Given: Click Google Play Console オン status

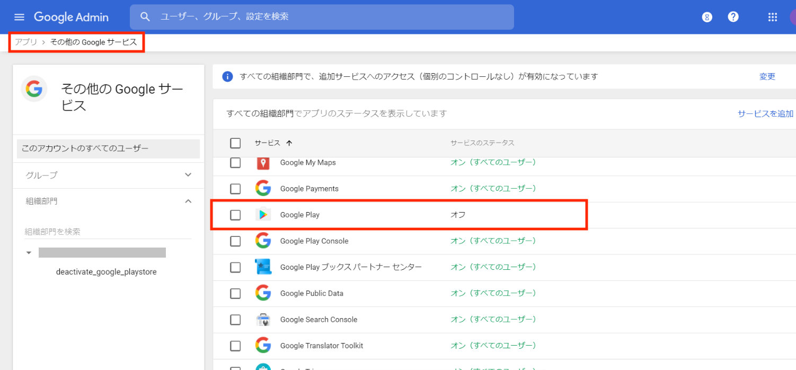Looking at the screenshot, I should (493, 241).
